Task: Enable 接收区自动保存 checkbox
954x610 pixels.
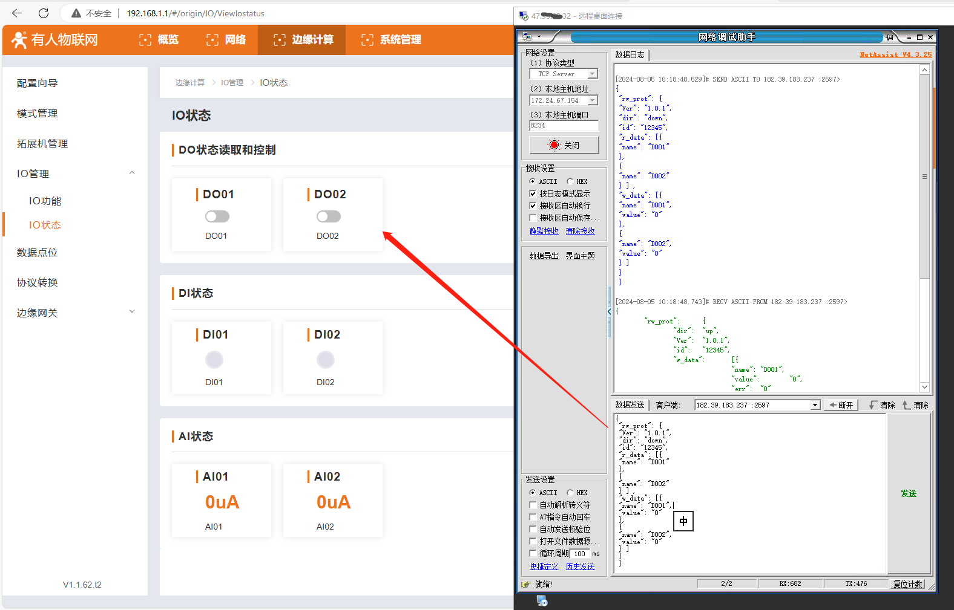Action: click(533, 218)
